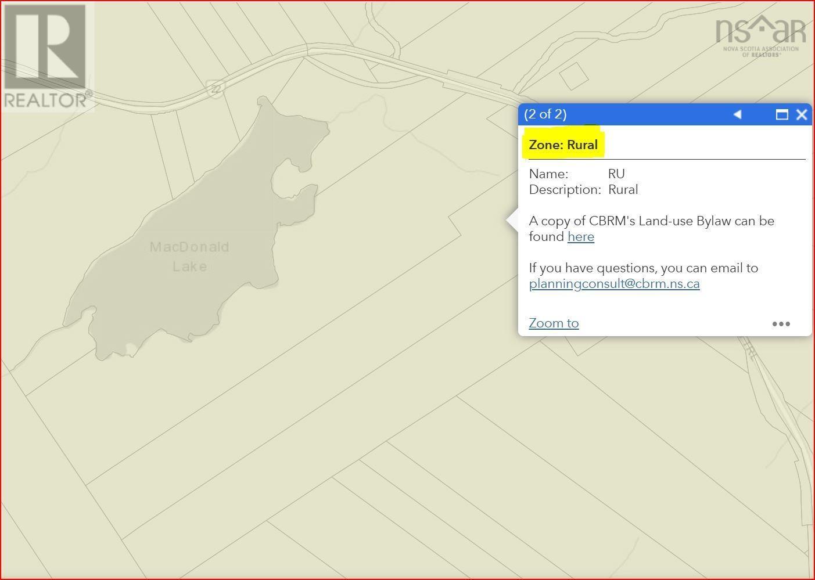Click the popup's left pointer arrow
Screen dimensions: 815x580
[x=512, y=221]
